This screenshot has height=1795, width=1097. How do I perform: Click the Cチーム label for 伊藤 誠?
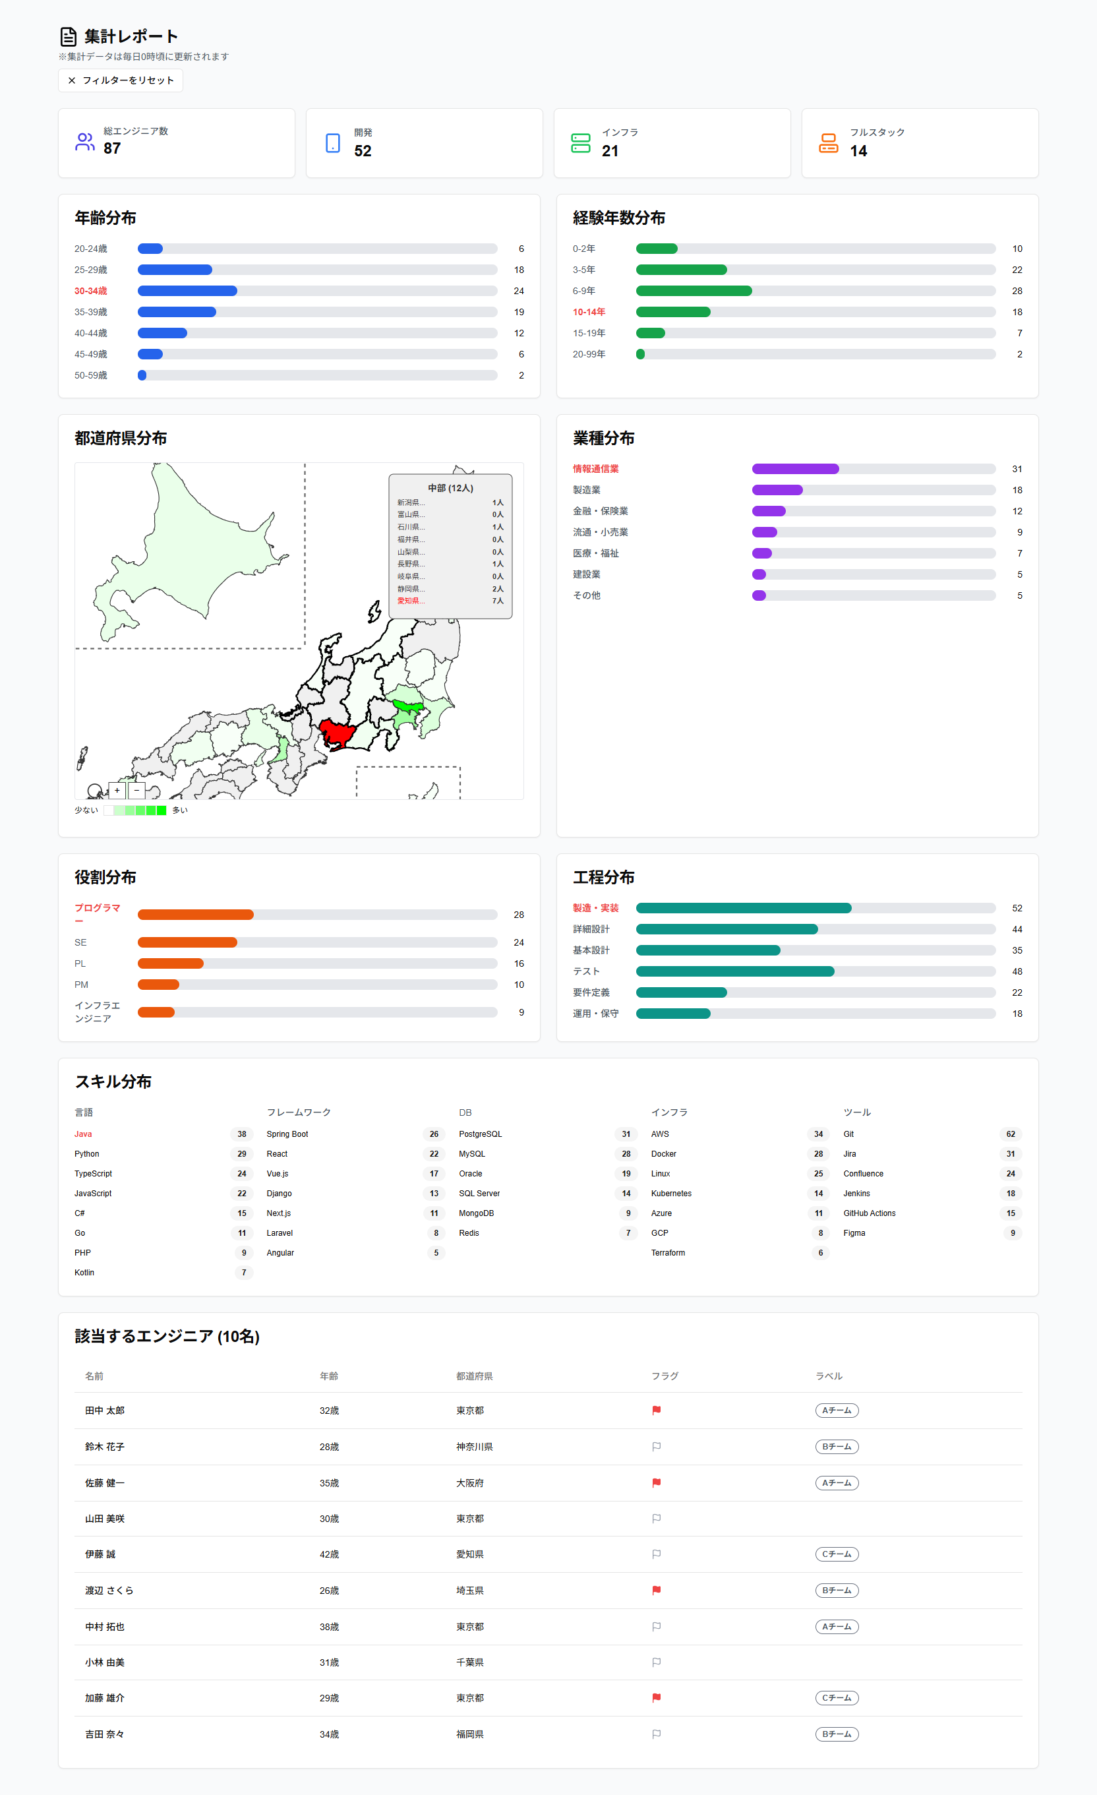point(836,1554)
